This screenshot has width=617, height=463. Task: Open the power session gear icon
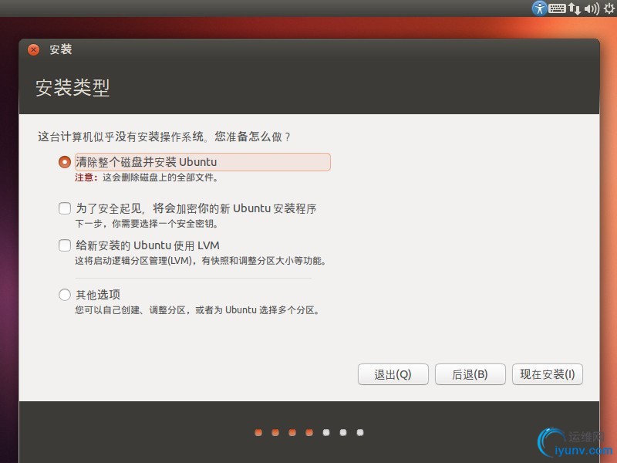point(609,8)
